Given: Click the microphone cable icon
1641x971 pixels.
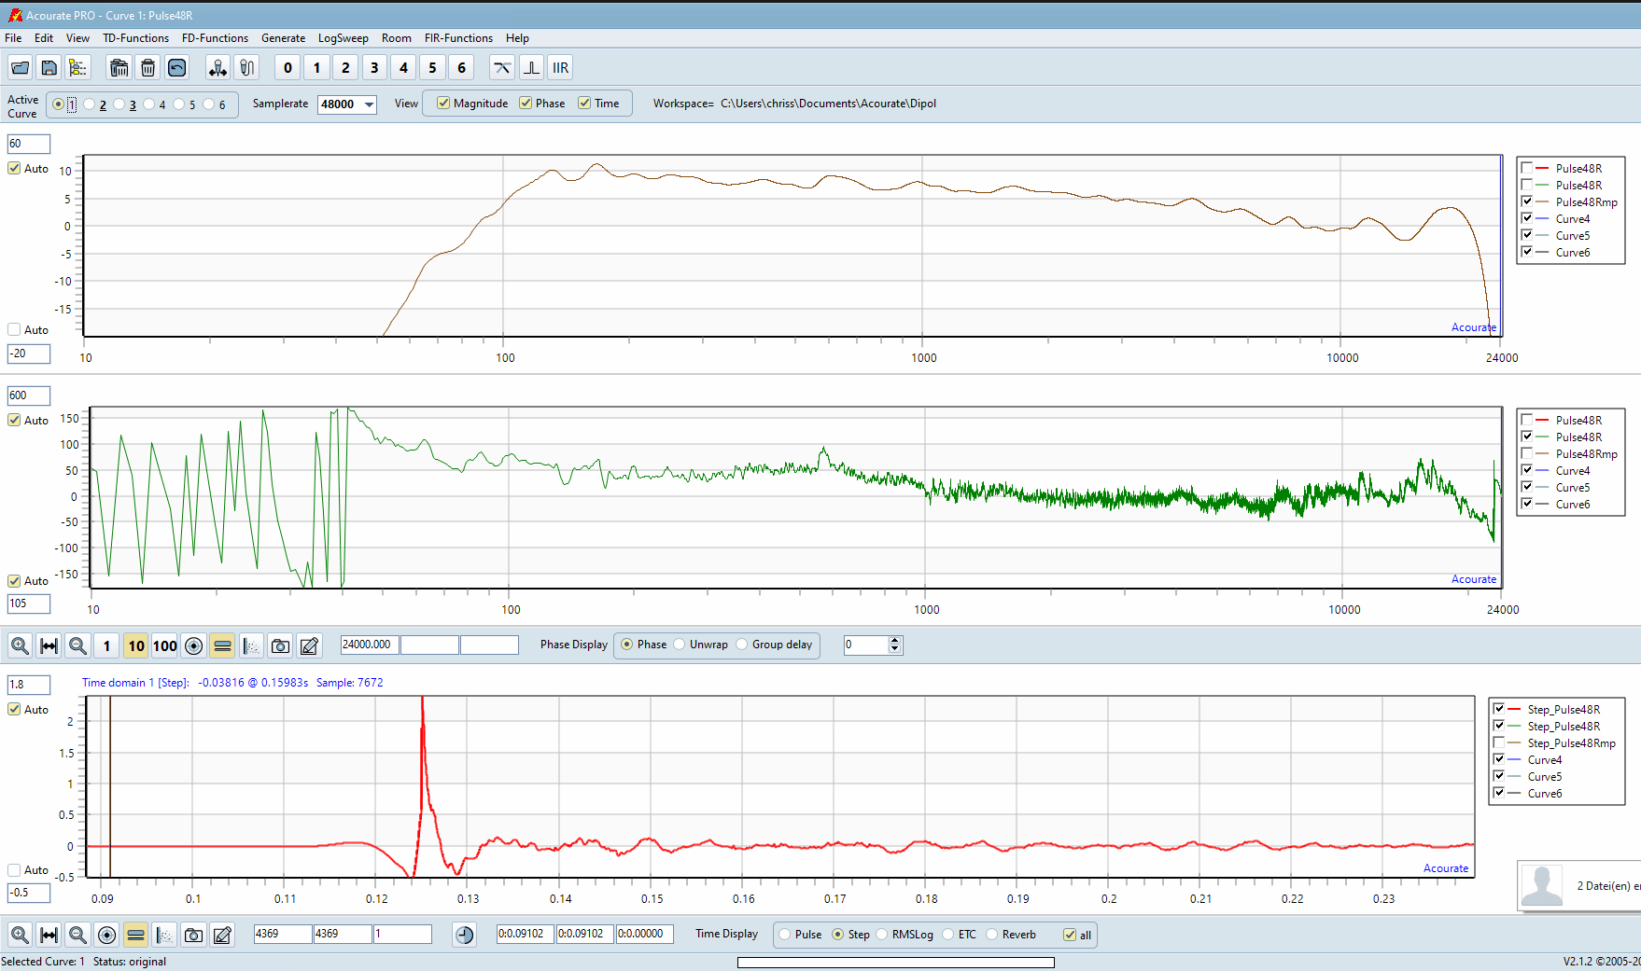Looking at the screenshot, I should 246,67.
